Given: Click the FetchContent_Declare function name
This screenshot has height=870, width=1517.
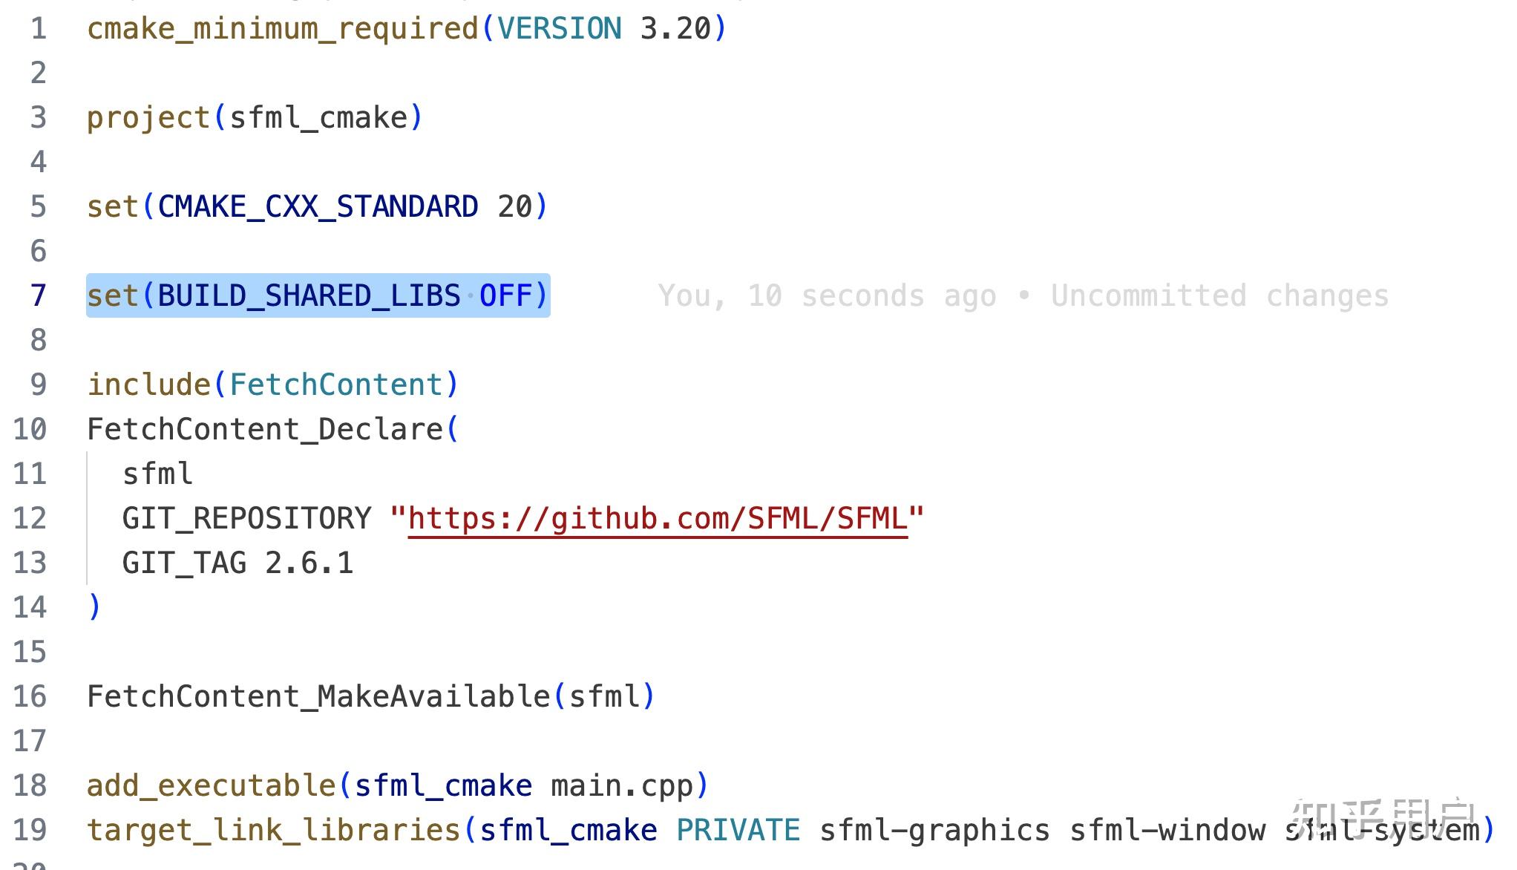Looking at the screenshot, I should coord(265,429).
